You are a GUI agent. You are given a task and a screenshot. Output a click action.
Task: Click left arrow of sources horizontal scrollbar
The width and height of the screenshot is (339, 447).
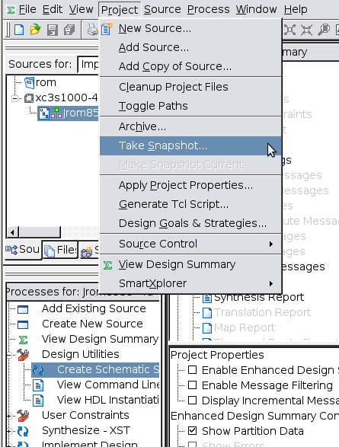12,232
